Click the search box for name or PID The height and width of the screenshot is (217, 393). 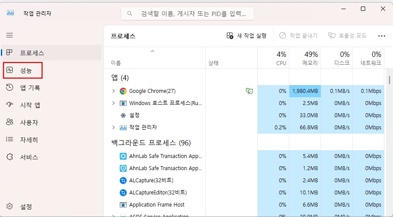click(187, 13)
